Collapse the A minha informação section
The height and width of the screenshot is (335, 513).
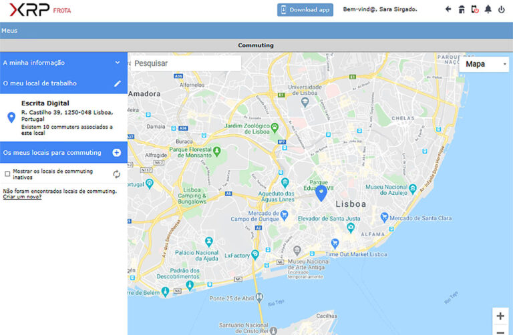tap(118, 63)
